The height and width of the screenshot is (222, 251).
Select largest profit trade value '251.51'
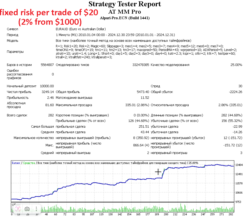[x=144, y=127]
